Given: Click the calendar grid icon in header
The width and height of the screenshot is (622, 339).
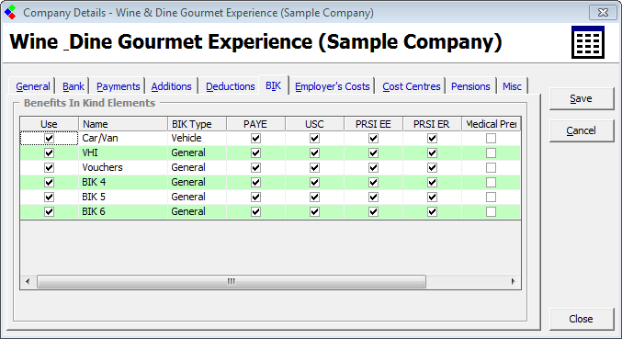Looking at the screenshot, I should (588, 42).
